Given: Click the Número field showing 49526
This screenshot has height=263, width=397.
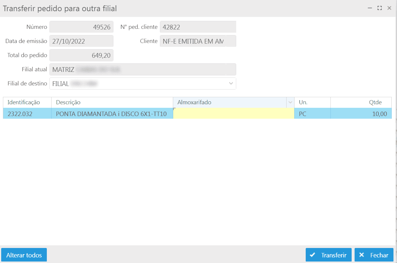Looking at the screenshot, I should [81, 27].
